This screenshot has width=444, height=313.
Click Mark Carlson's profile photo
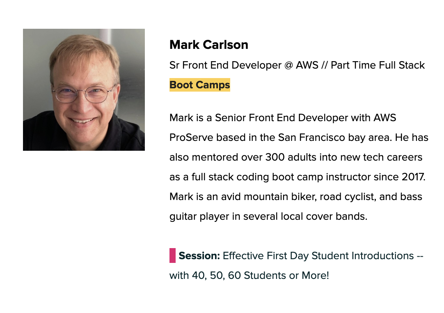pyautogui.click(x=84, y=90)
